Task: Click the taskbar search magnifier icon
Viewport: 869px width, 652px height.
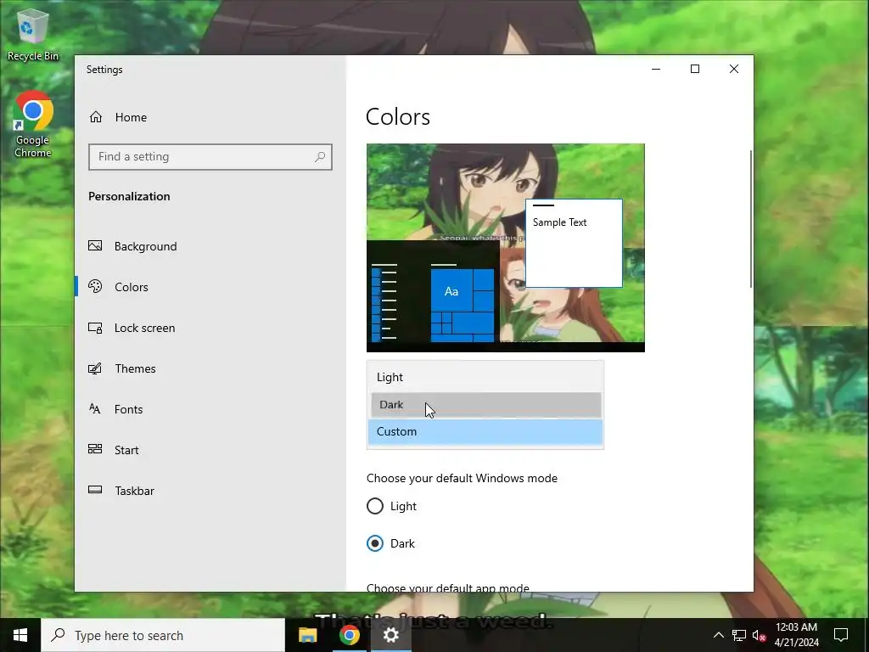Action: tap(58, 635)
